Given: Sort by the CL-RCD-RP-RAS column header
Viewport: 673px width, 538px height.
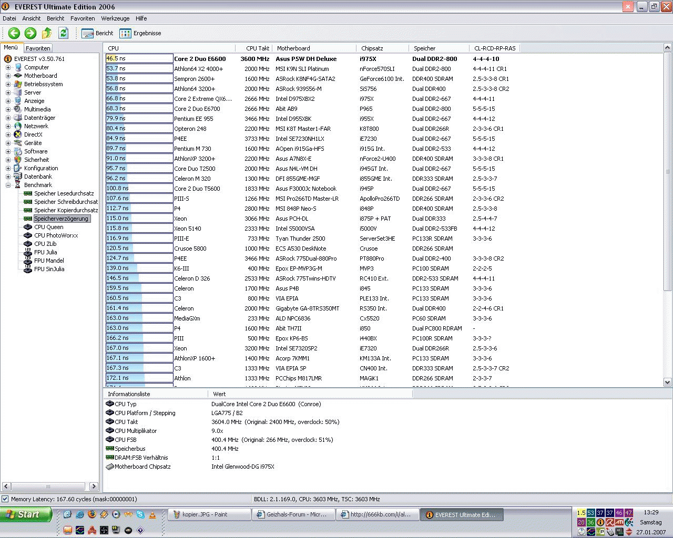Looking at the screenshot, I should [x=495, y=48].
